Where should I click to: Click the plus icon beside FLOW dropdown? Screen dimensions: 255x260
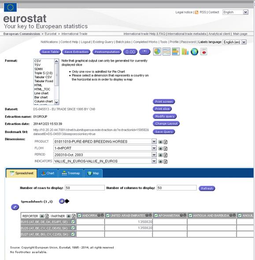click(160, 148)
